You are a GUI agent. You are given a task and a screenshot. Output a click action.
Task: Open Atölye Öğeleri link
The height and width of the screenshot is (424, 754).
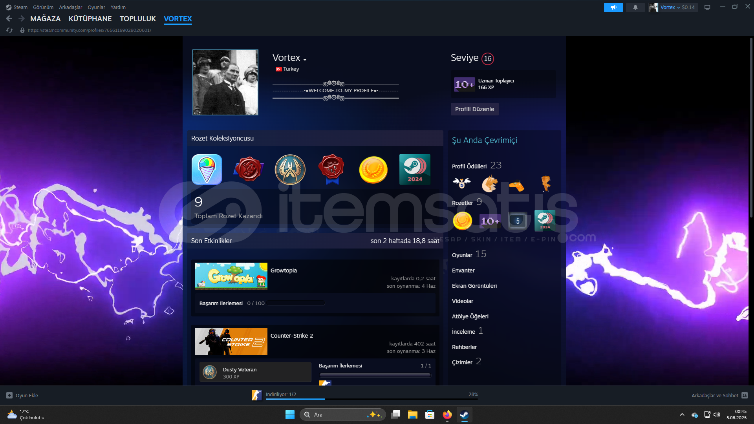point(470,316)
